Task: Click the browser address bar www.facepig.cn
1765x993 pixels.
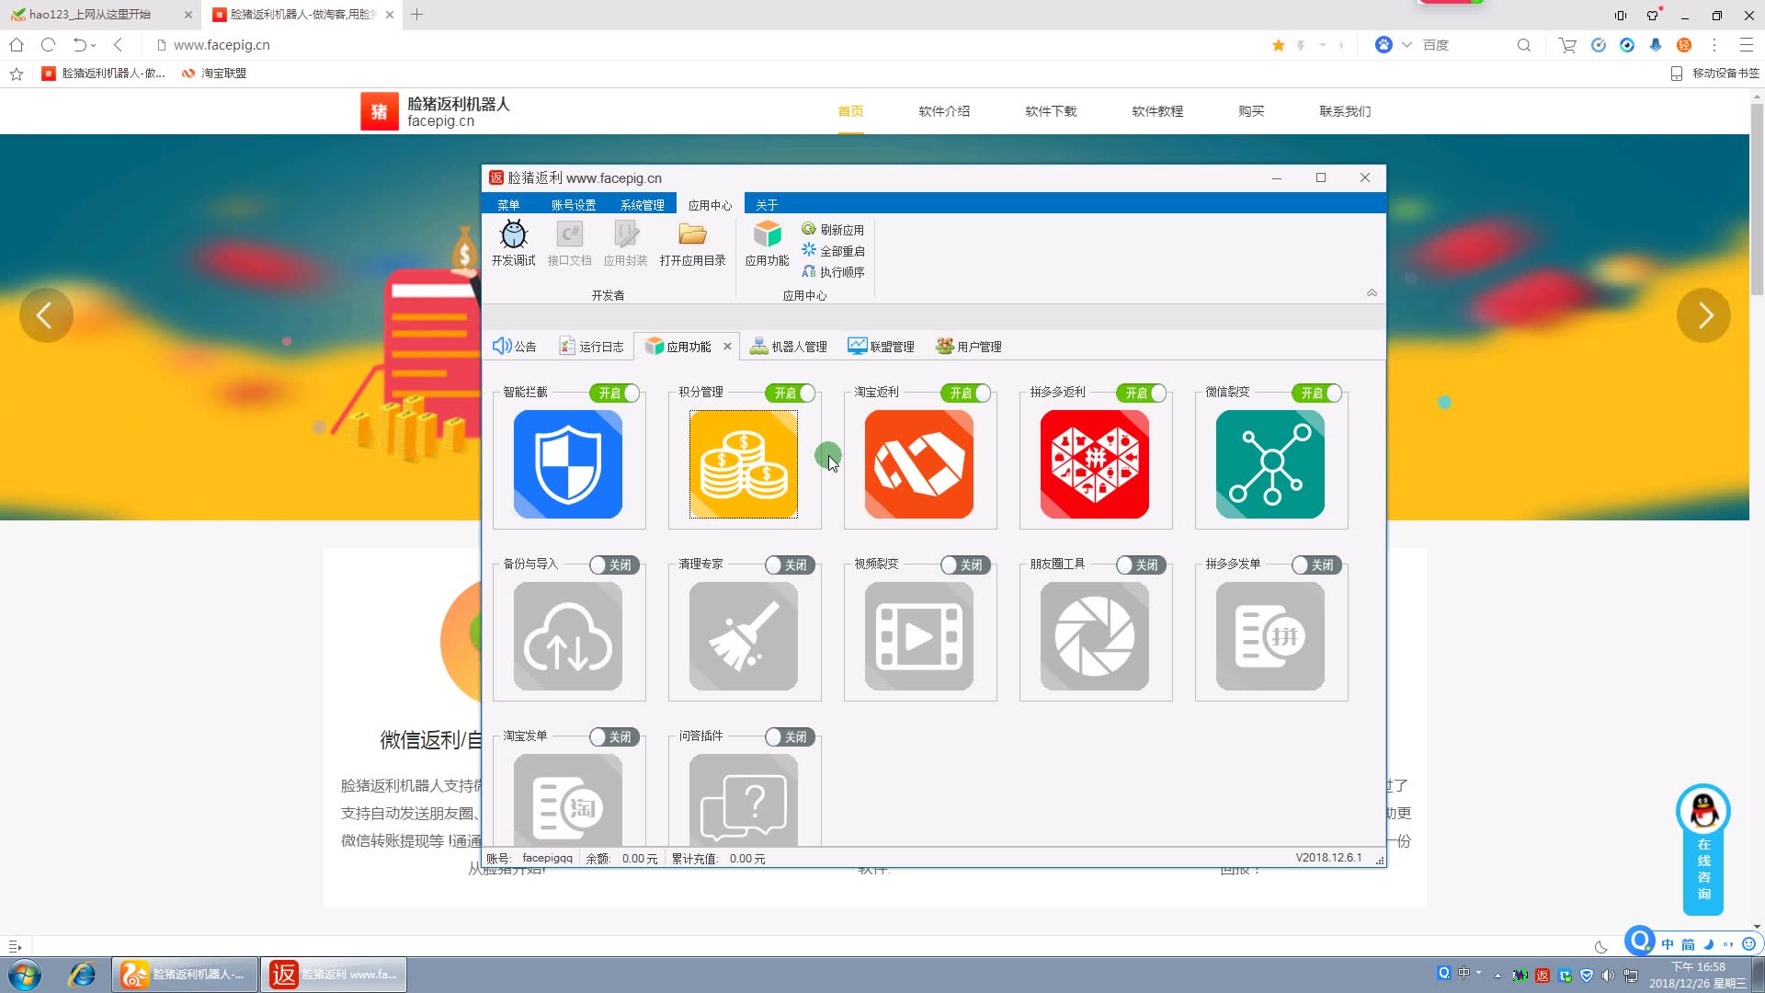Action: click(x=708, y=45)
